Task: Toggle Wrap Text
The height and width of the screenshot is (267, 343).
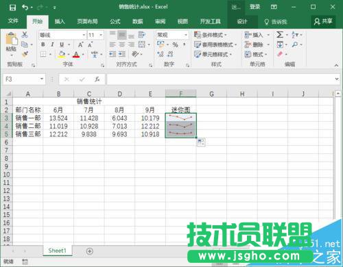Action: tap(142, 35)
